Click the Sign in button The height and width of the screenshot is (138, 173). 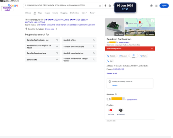[164, 6]
